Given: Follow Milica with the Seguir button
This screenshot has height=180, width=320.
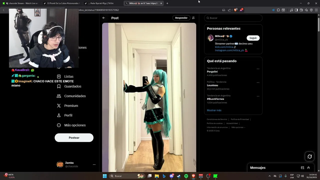Looking at the screenshot, I should click(253, 38).
